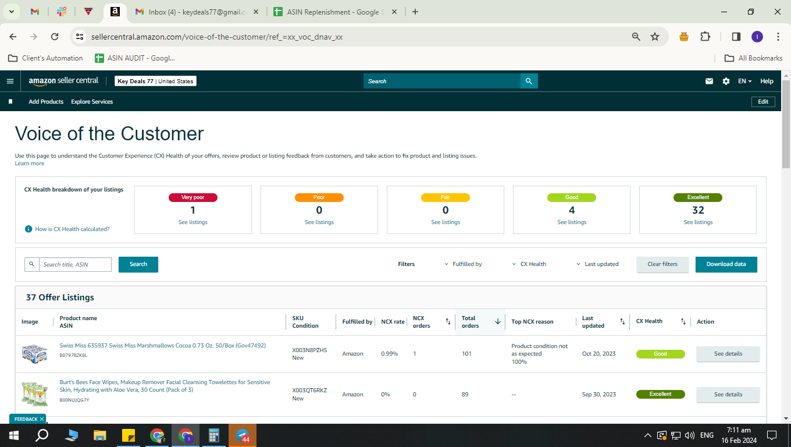Screen dimensions: 791x447
Task: Expand the Fulfilled by filter
Action: (463, 264)
